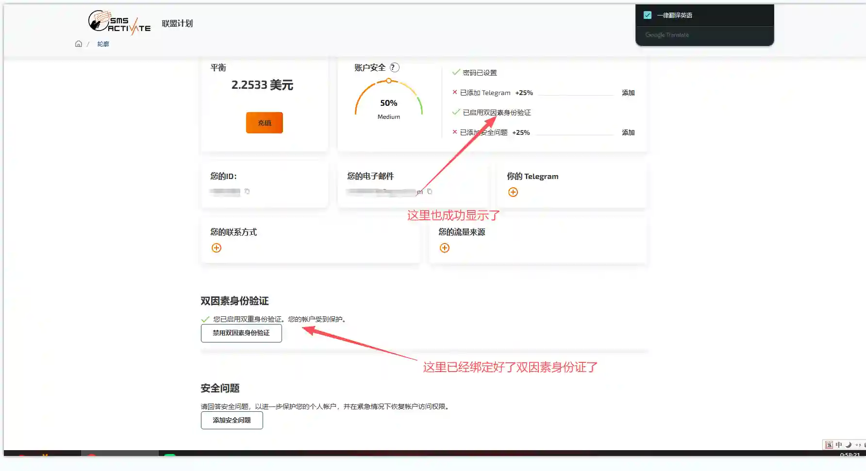Click 禁用双因素身份验证 to disable 2FA
This screenshot has height=471, width=866.
[x=241, y=333]
